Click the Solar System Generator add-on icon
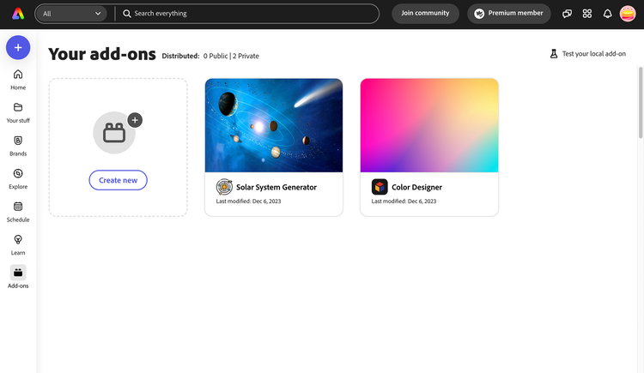 [224, 187]
